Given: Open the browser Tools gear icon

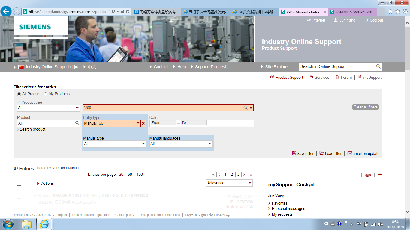Looking at the screenshot, I should [405, 12].
